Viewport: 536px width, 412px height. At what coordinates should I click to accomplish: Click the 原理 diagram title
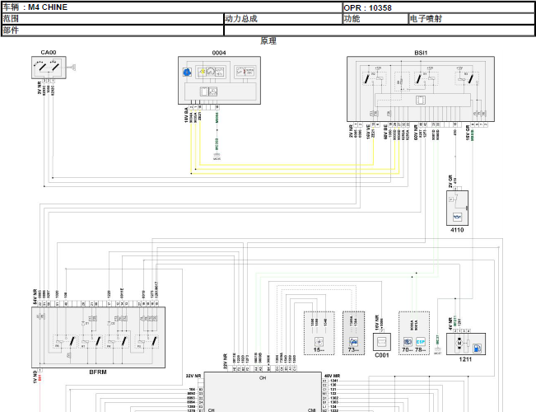coord(268,41)
